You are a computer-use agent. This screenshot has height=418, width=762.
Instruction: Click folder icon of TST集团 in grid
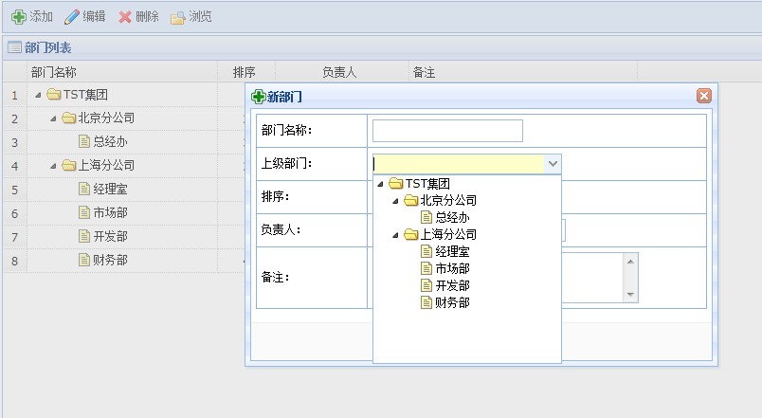click(x=53, y=94)
